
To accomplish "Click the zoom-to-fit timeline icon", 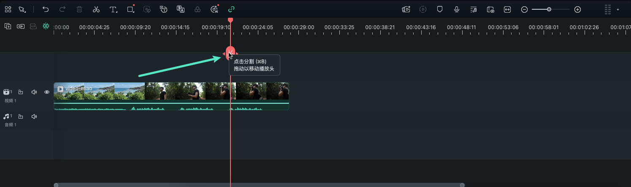I will pos(507,9).
